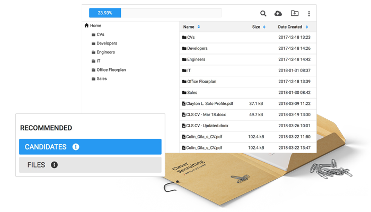The image size is (371, 212).
Task: Click the cloud upload icon
Action: 278,13
